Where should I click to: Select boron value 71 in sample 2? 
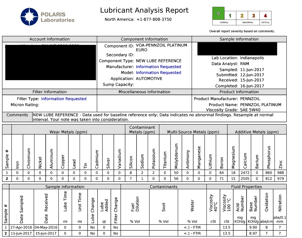click(222, 179)
